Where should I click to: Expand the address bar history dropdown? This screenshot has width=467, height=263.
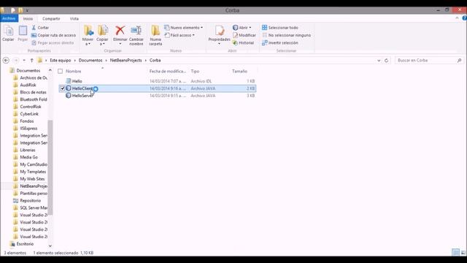click(379, 60)
